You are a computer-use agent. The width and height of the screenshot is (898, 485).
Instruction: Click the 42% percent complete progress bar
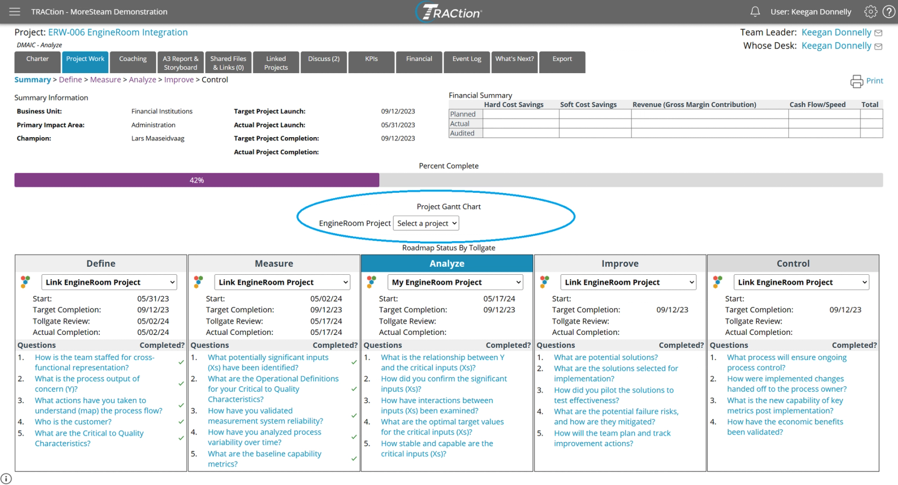pos(197,180)
